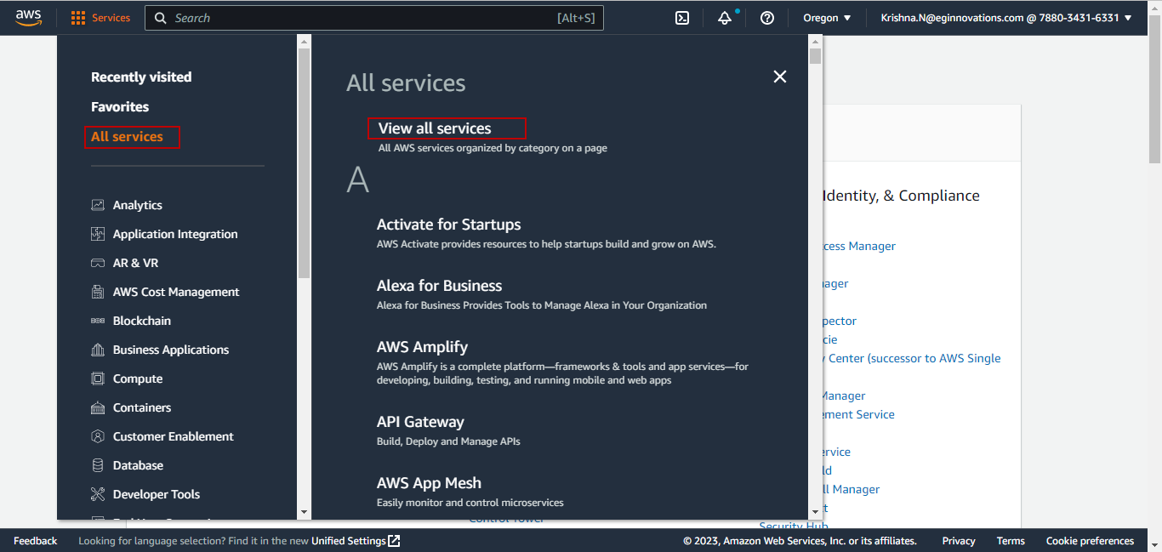1162x552 pixels.
Task: Click the Database category icon
Action: click(x=98, y=465)
